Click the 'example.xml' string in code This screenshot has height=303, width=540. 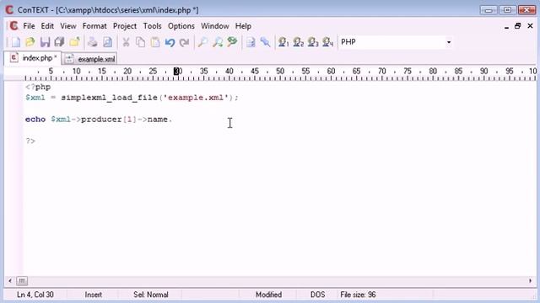[x=195, y=98]
